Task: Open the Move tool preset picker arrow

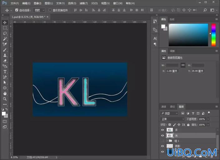Action: [11, 10]
